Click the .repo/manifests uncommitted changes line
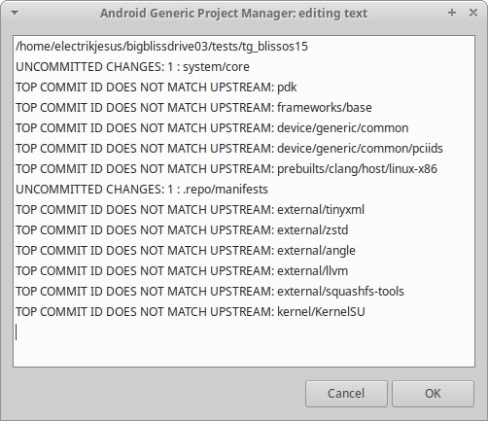The image size is (488, 421). 142,190
